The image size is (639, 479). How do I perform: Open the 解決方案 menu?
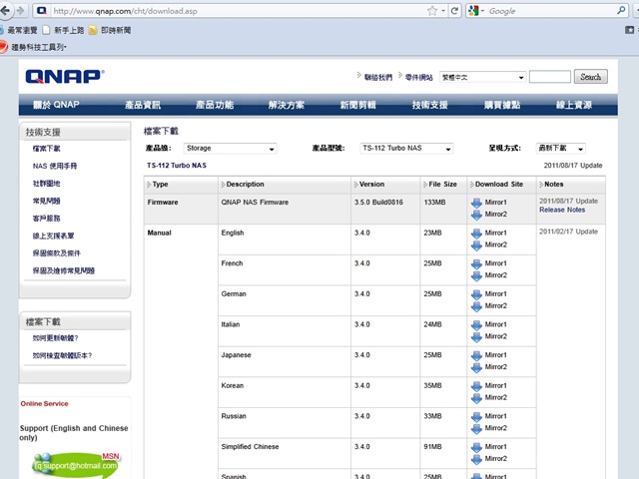(287, 105)
